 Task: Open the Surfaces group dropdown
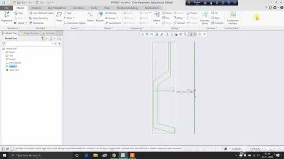click(x=212, y=28)
